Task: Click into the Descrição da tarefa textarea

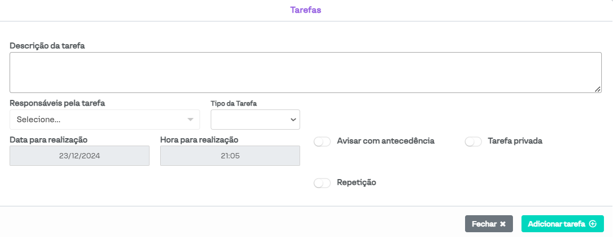Action: (x=305, y=72)
